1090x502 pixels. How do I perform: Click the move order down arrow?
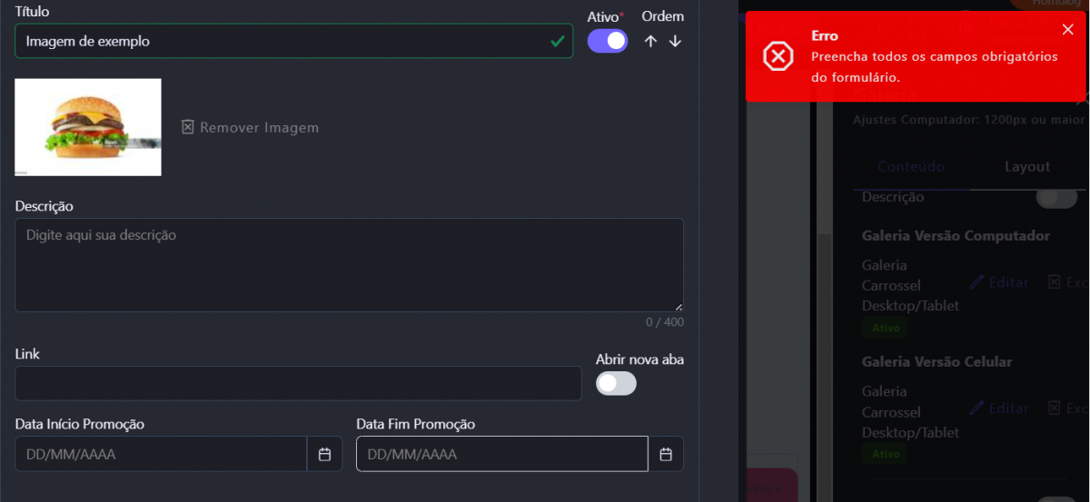675,42
